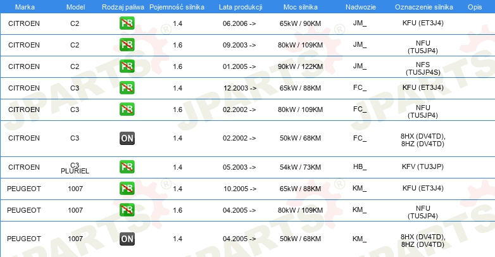Click the power value 65kW / 90KM
This screenshot has height=257, width=495.
tap(300, 23)
